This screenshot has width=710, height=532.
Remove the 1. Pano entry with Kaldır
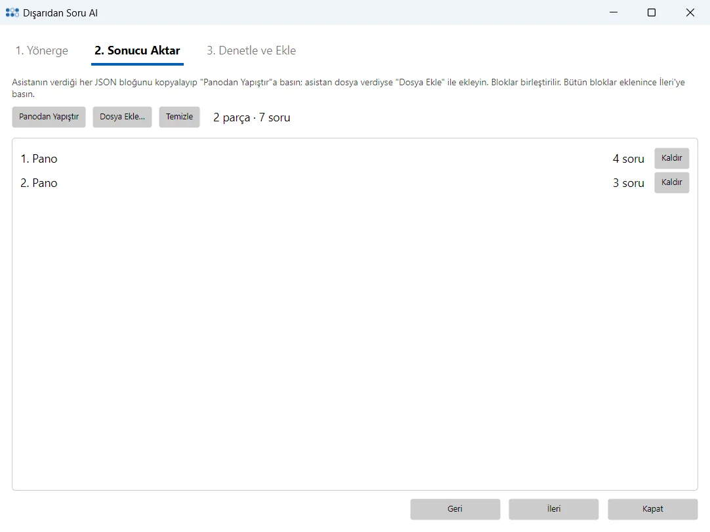tap(671, 158)
